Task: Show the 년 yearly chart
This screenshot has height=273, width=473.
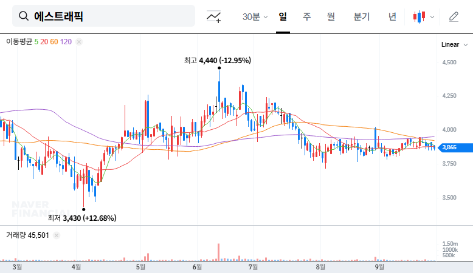Action: pos(392,17)
